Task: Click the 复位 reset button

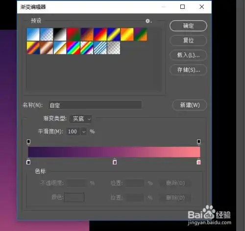Action: (x=188, y=40)
